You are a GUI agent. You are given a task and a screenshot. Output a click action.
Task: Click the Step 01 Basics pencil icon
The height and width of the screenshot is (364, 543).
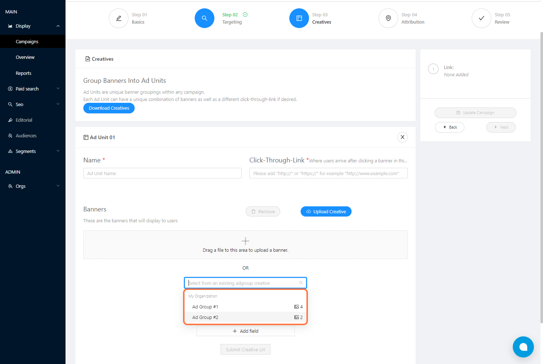click(x=119, y=18)
